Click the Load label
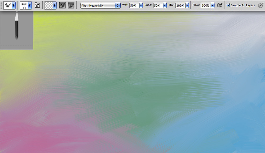This screenshot has width=265, height=153. coord(148,5)
